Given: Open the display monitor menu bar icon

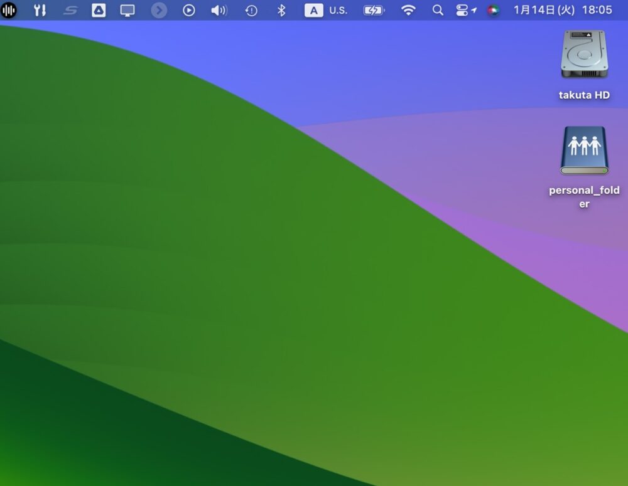Looking at the screenshot, I should click(x=127, y=10).
